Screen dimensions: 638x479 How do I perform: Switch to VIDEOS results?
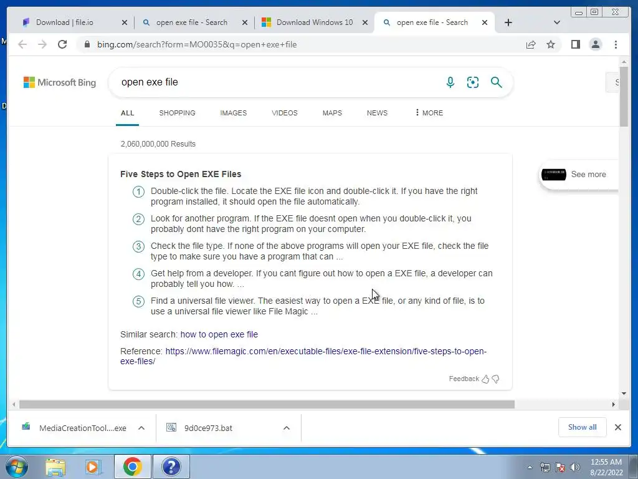tap(284, 113)
